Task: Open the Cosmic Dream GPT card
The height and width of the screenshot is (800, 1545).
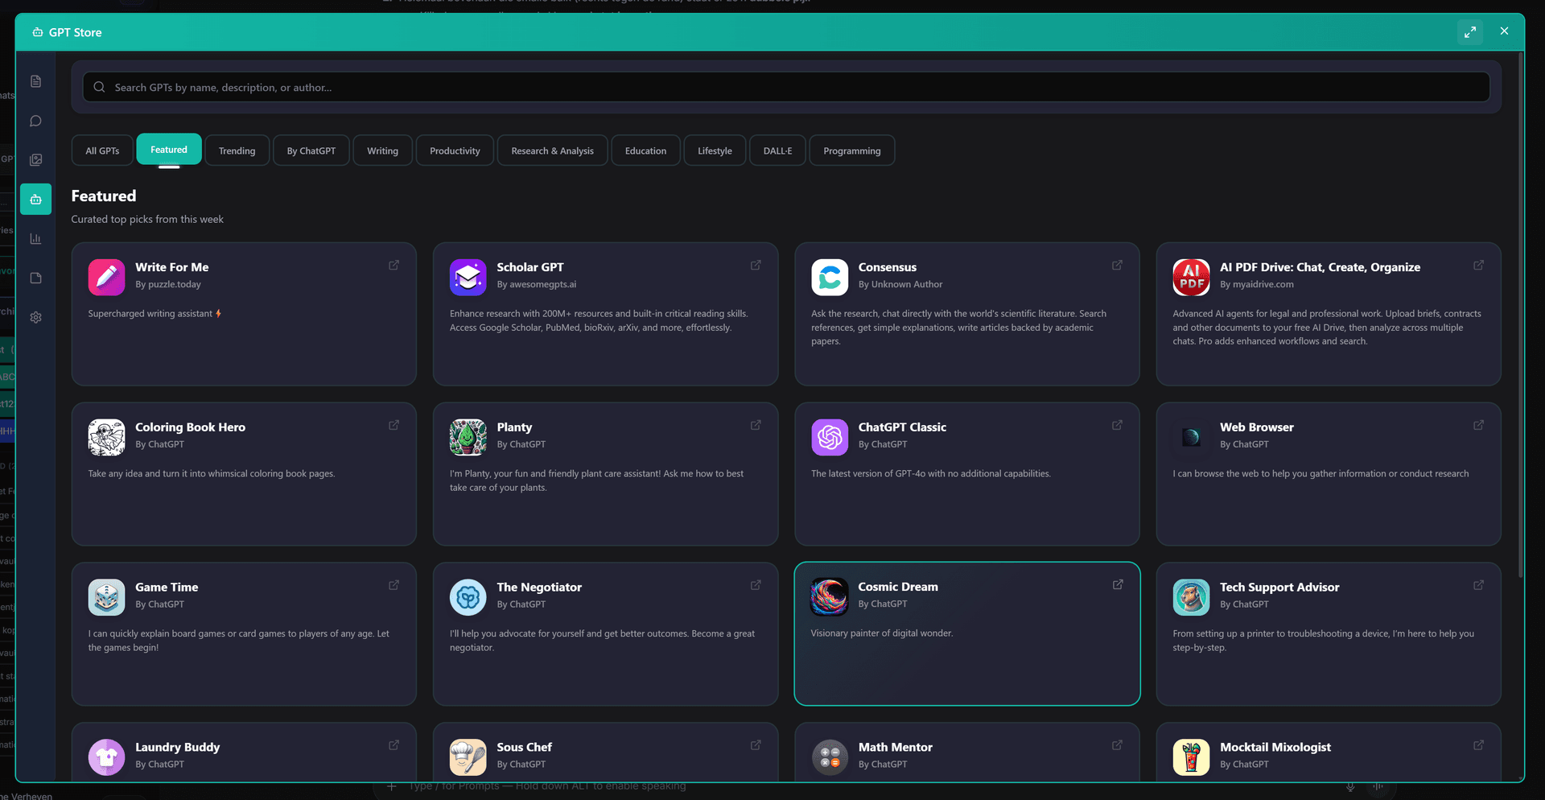Action: tap(966, 634)
